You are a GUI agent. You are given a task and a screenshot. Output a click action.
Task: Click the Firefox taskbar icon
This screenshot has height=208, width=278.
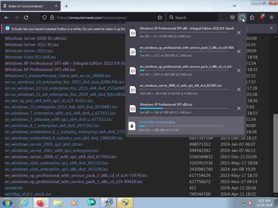coord(41,203)
